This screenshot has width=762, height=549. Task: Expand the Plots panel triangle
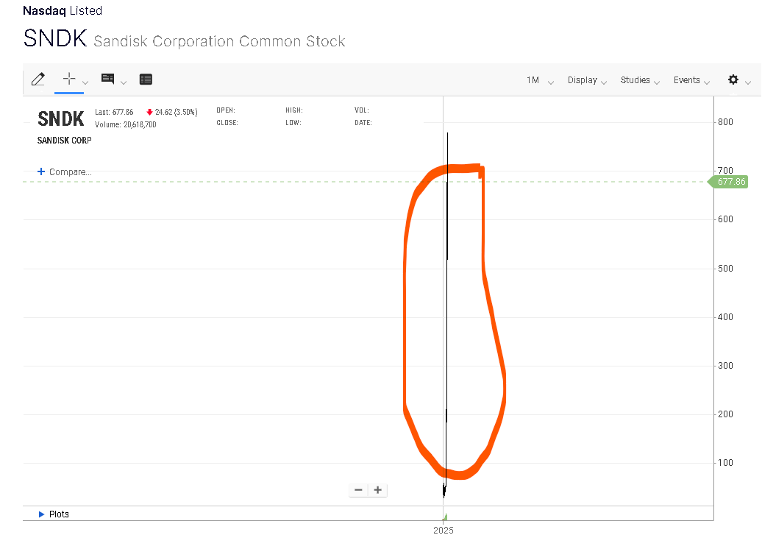tap(41, 514)
